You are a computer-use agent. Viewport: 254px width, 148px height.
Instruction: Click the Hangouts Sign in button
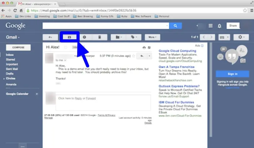coord(232,74)
